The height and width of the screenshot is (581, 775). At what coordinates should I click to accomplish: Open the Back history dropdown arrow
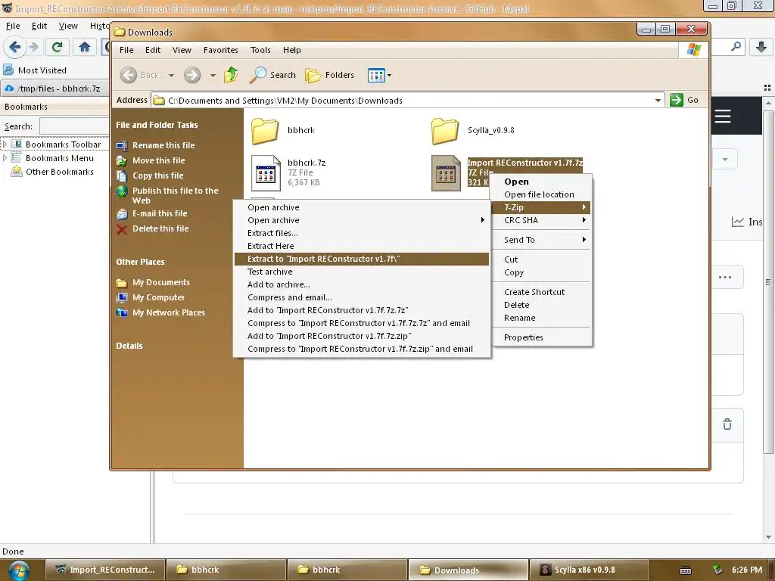[x=171, y=76]
